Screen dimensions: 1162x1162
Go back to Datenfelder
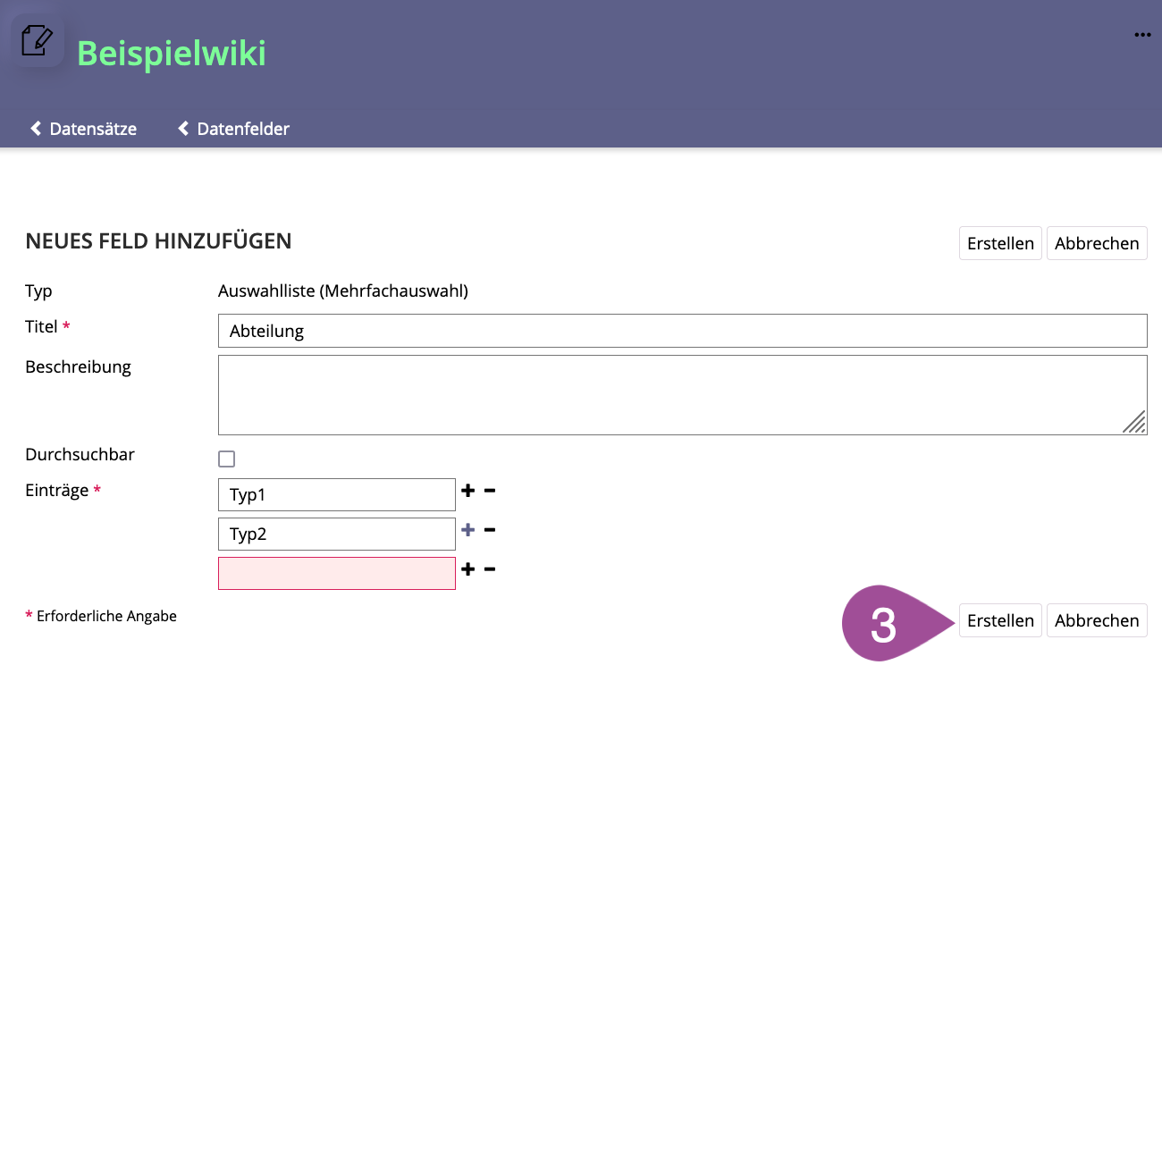234,129
